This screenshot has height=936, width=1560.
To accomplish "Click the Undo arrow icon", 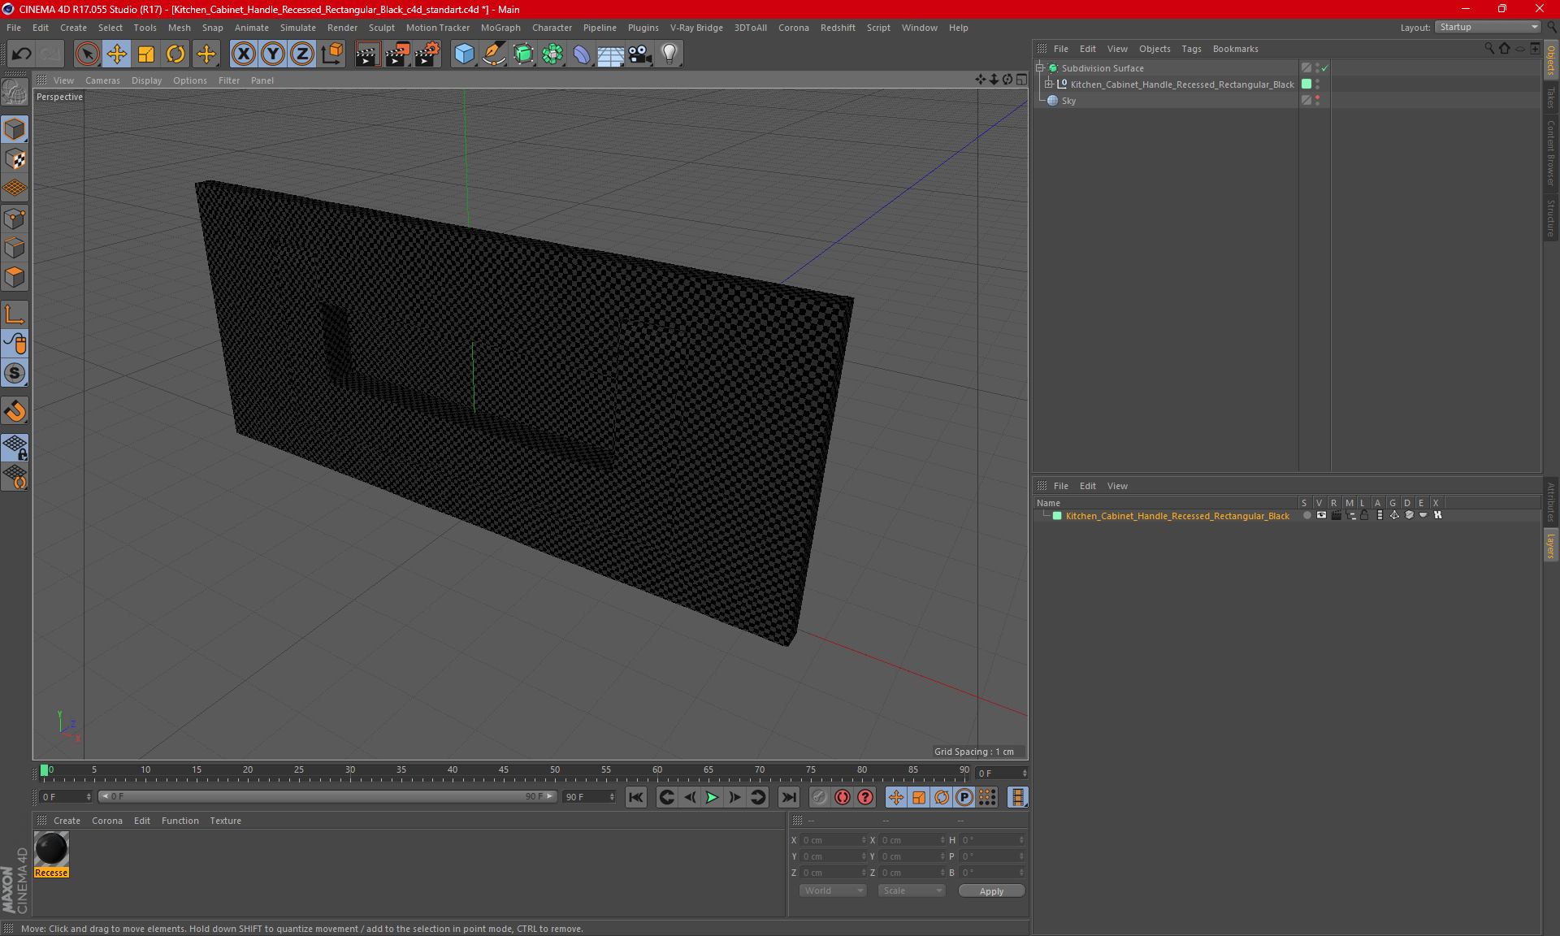I will click(22, 54).
